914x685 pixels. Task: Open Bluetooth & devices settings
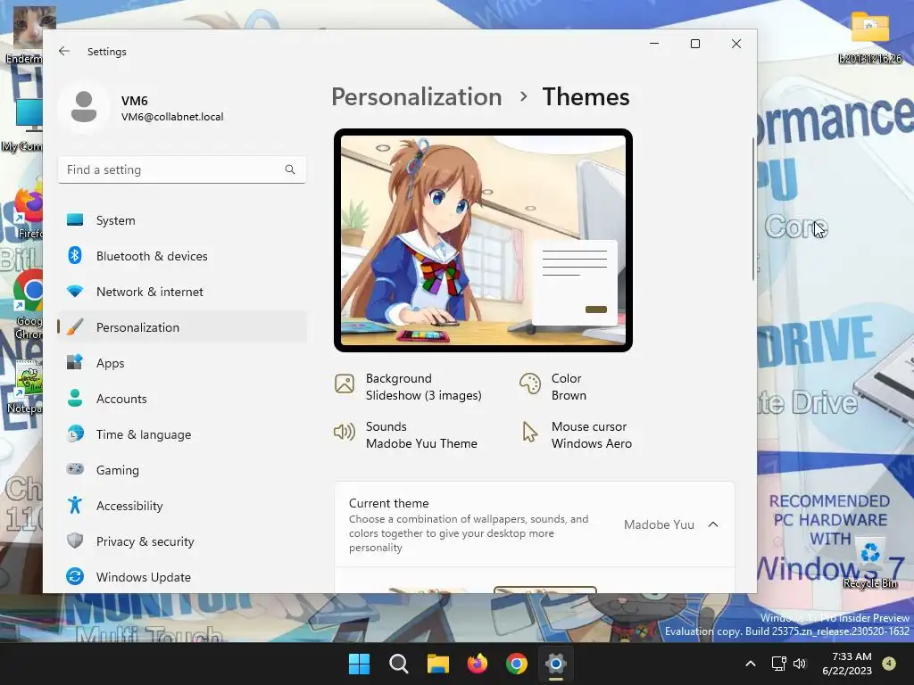pos(182,256)
